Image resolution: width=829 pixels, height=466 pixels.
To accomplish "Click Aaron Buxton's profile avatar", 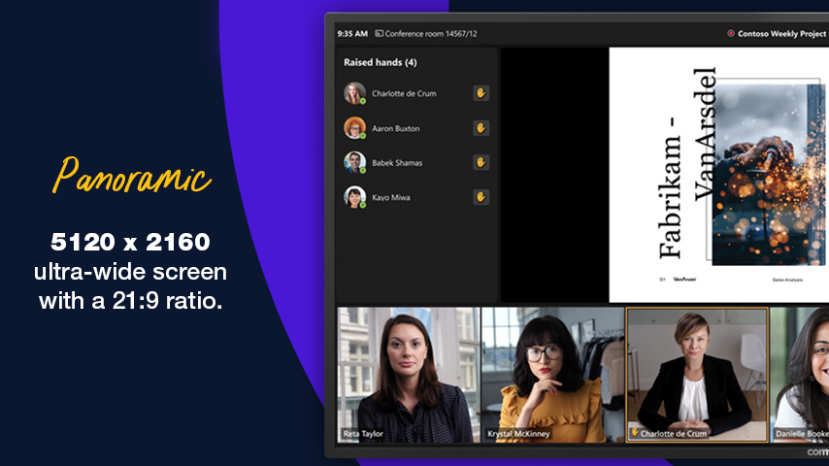I will 354,128.
